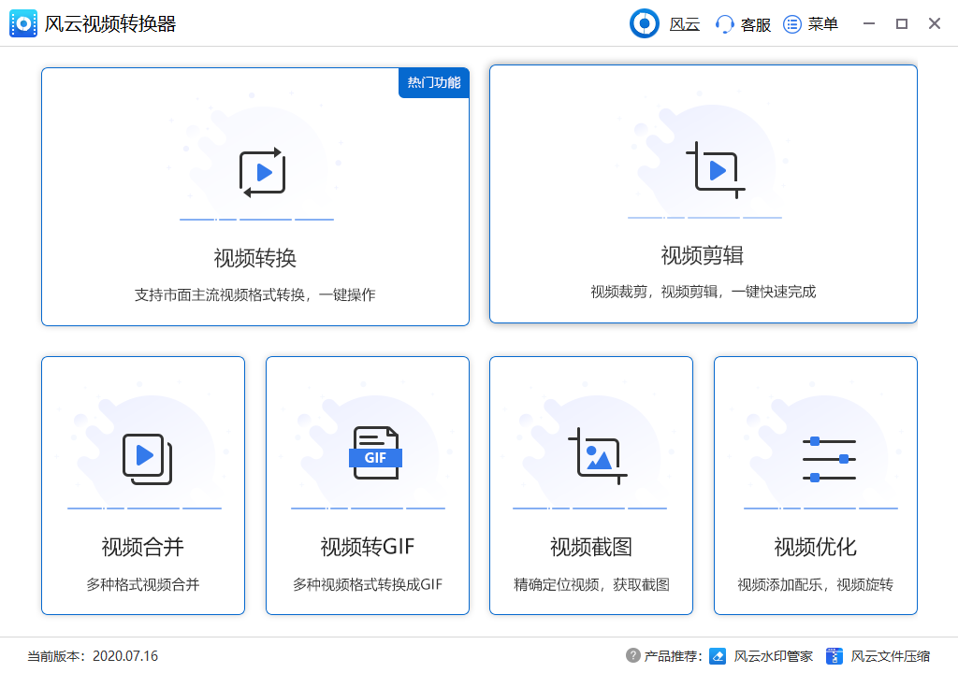Click the 热门功能 hot feature badge
Screen dimensions: 958x673
click(x=433, y=82)
